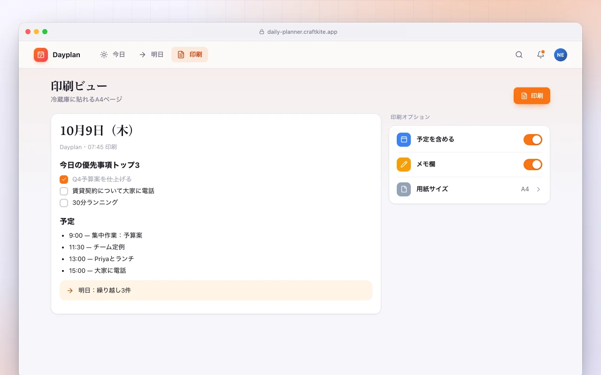Click the 印刷オプション section label
Screen dimensions: 601x375
410,117
